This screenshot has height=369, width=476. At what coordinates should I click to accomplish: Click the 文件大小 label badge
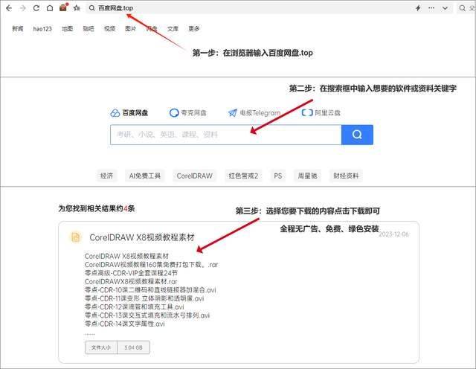click(101, 347)
